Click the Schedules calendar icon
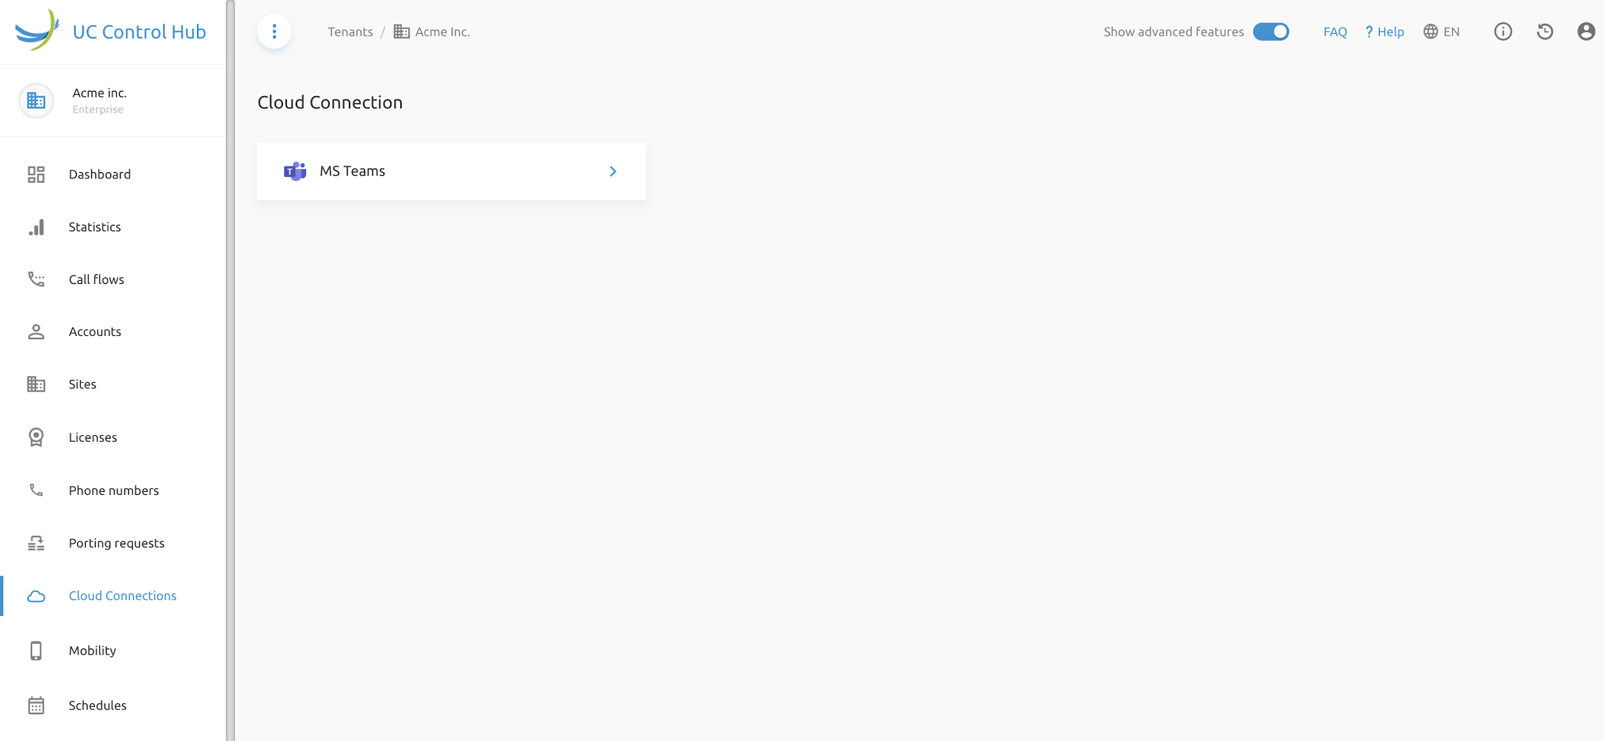Screen dimensions: 1604x741 coord(36,705)
